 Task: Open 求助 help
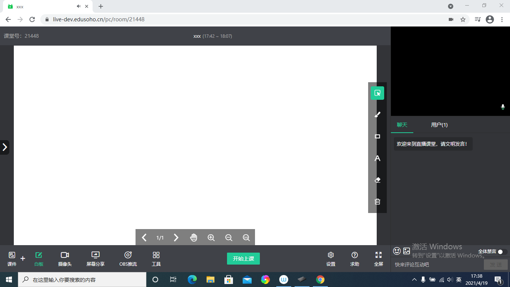pyautogui.click(x=355, y=259)
